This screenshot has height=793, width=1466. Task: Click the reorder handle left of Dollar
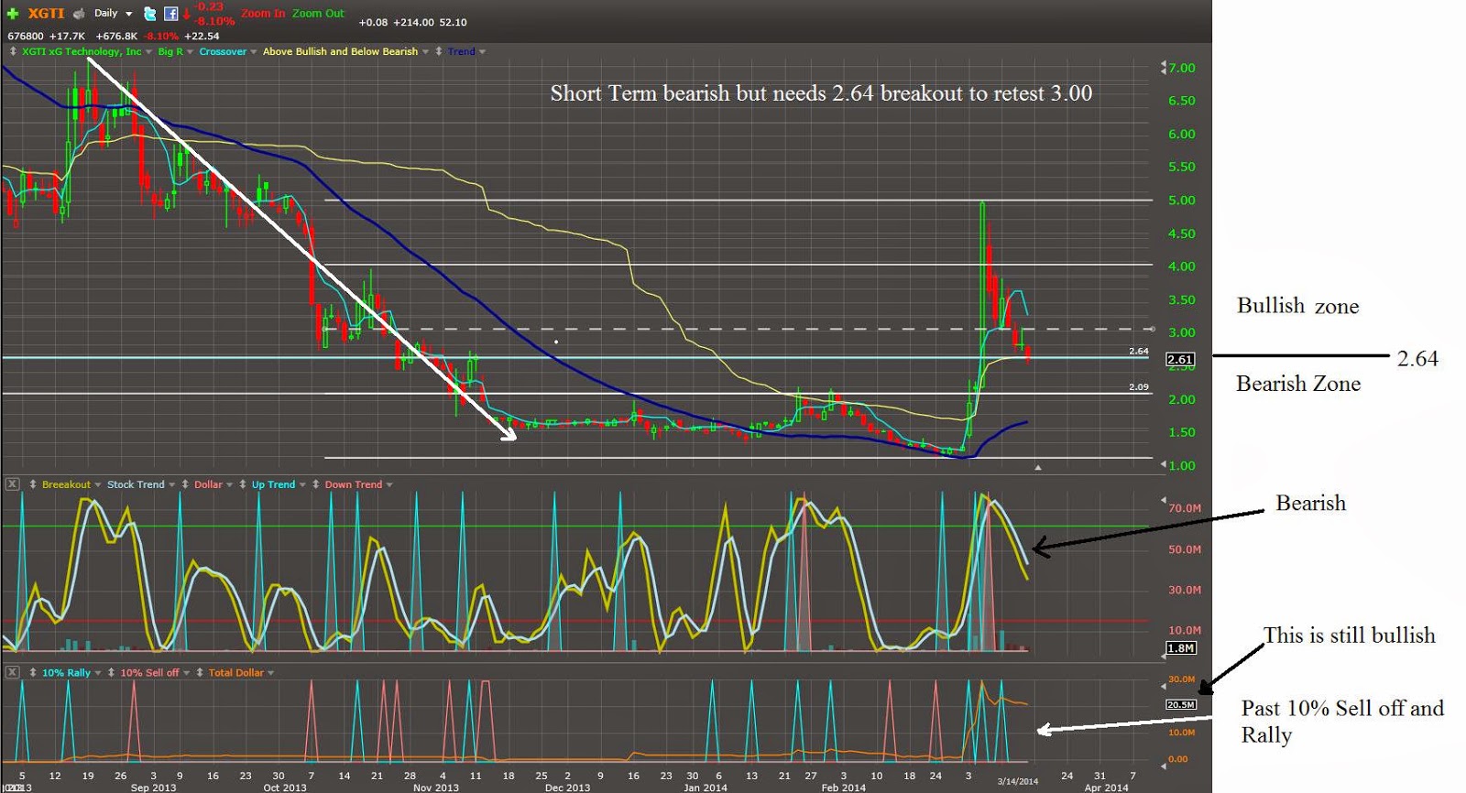click(185, 484)
